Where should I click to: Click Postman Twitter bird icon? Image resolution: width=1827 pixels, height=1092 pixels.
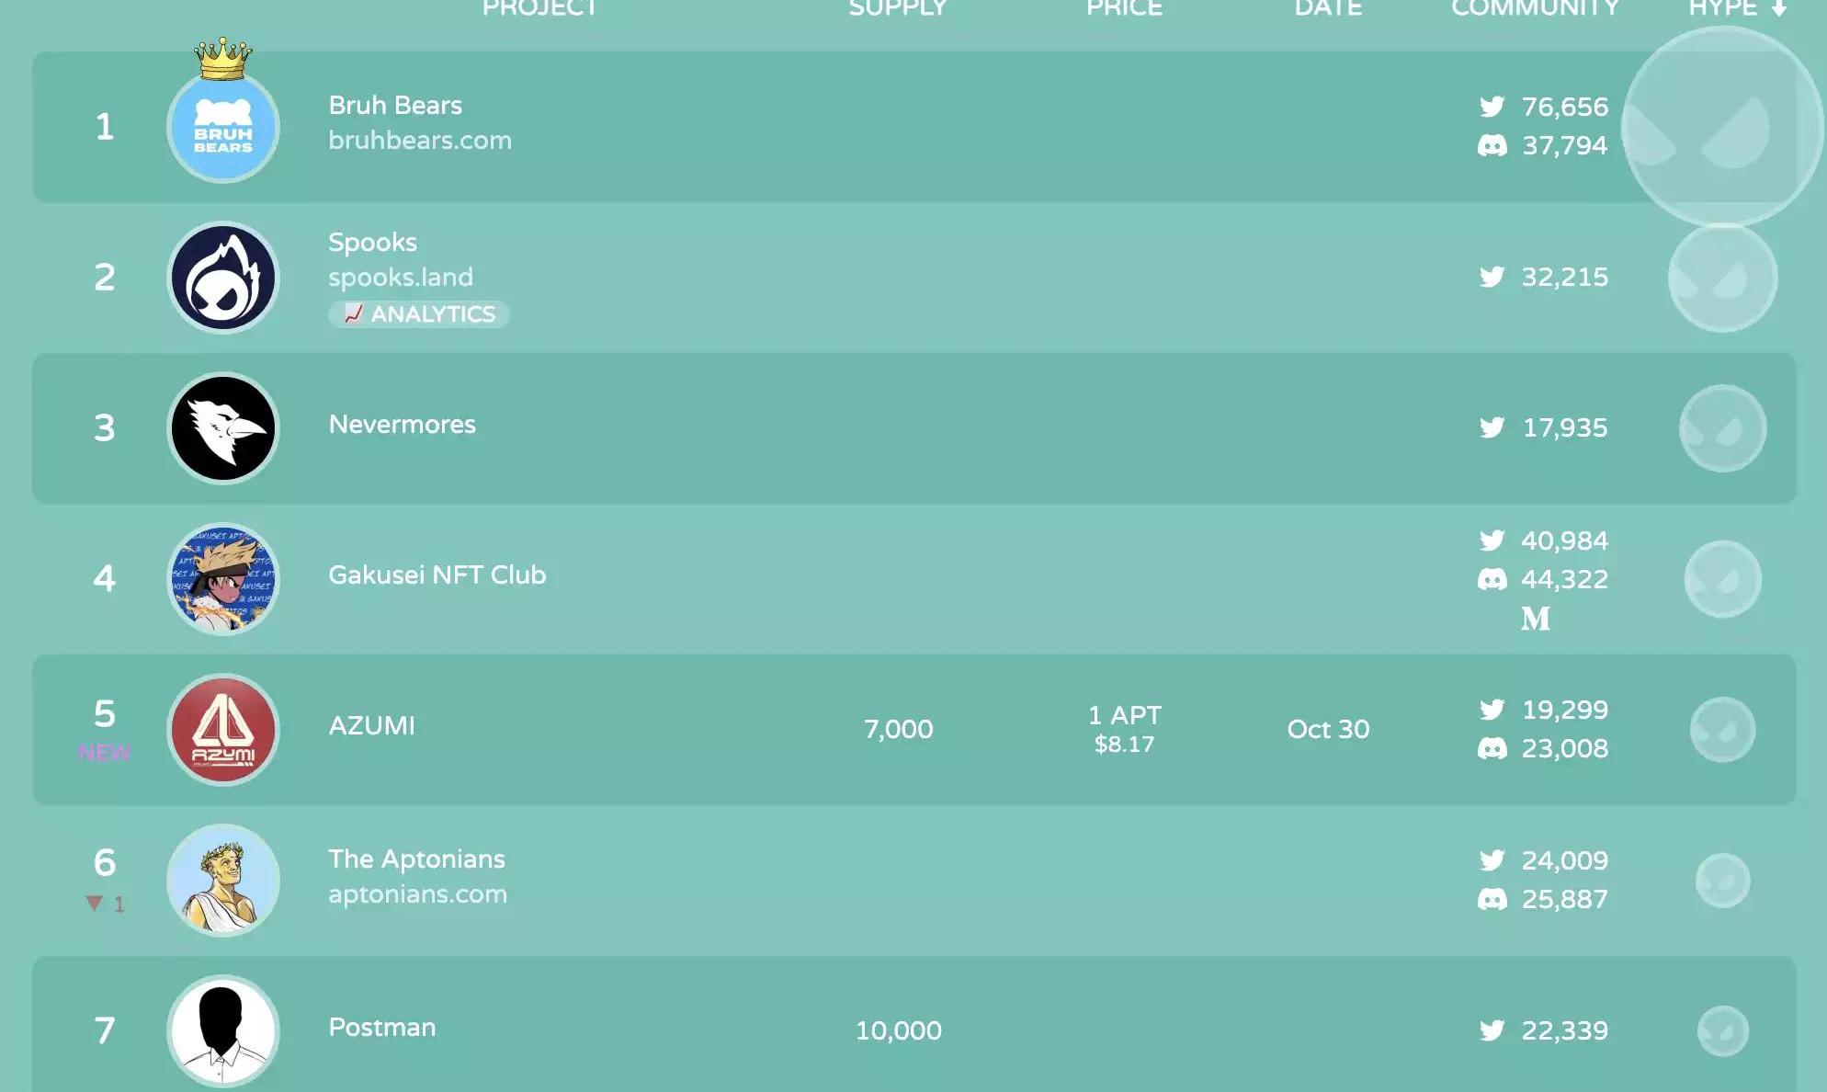[x=1492, y=1030]
